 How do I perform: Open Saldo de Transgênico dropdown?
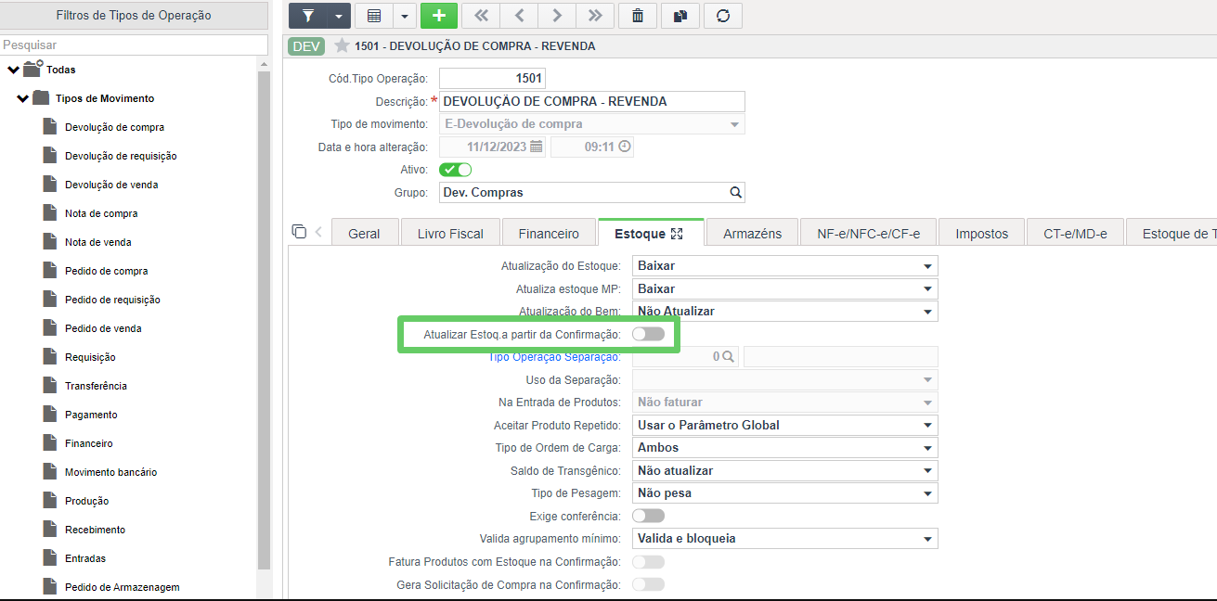coord(784,471)
